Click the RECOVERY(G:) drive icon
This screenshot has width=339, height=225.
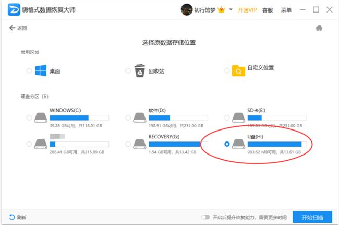coord(140,144)
